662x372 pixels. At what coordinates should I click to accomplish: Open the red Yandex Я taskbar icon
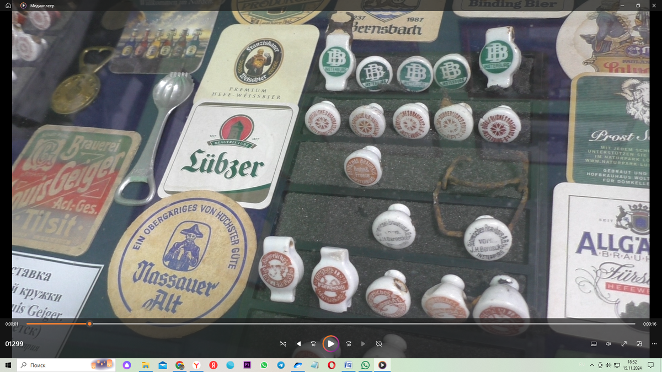click(x=213, y=365)
